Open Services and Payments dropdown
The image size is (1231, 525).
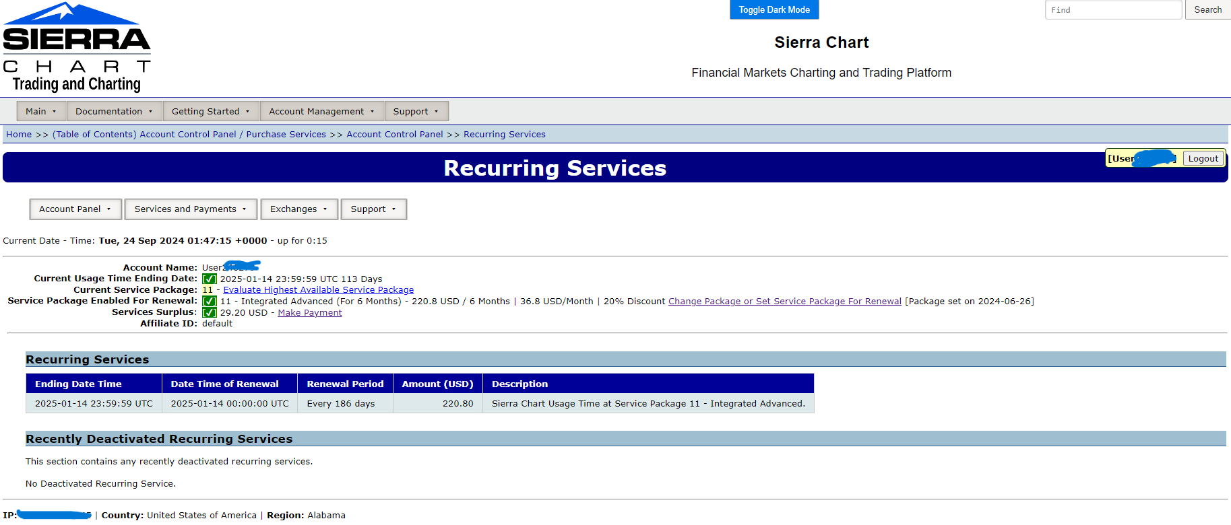click(191, 209)
